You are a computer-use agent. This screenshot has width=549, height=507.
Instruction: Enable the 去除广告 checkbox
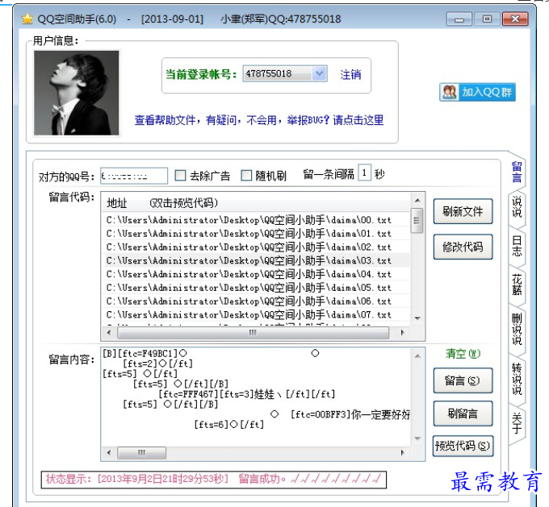(180, 175)
